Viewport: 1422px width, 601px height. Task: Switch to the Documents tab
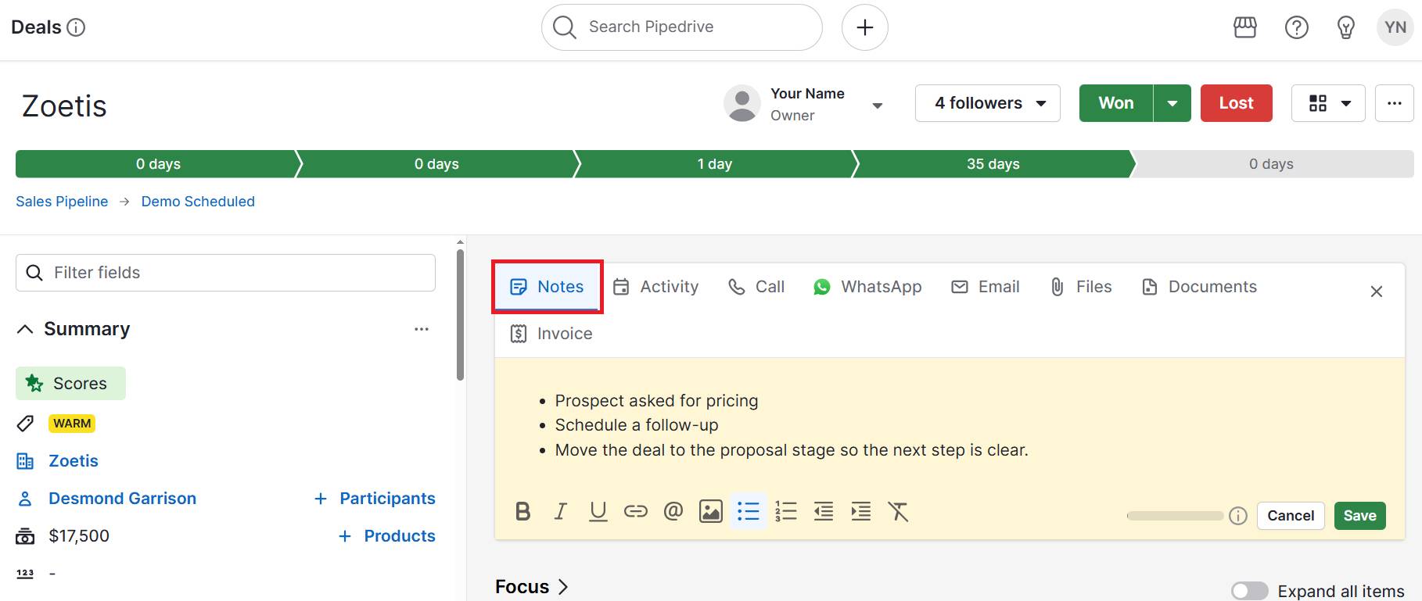1199,287
